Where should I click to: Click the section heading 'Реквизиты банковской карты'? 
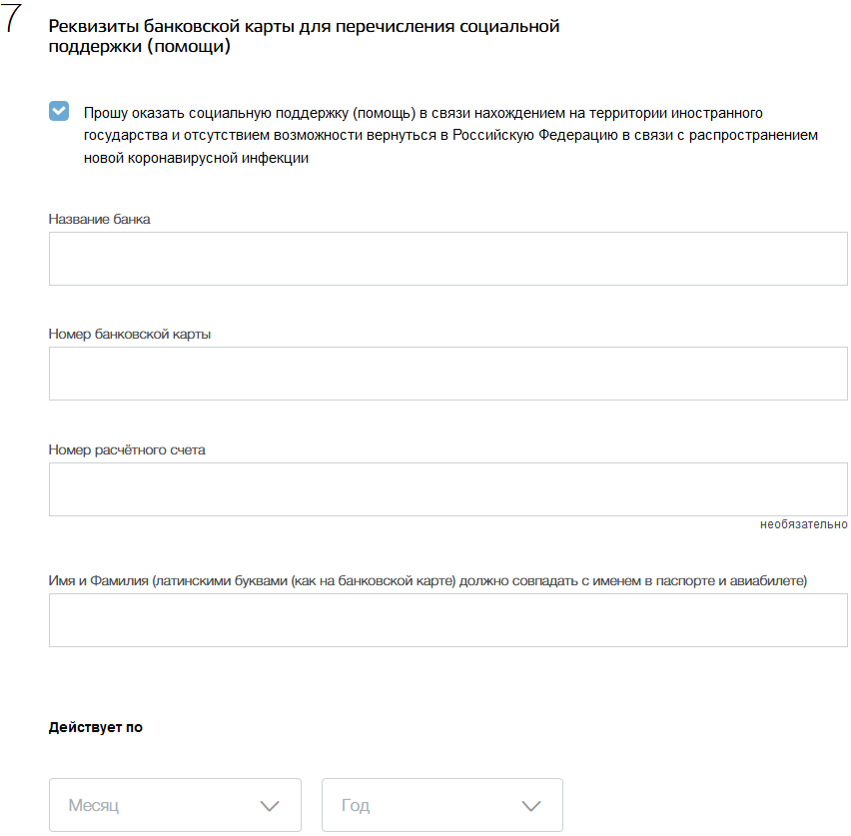click(x=304, y=36)
